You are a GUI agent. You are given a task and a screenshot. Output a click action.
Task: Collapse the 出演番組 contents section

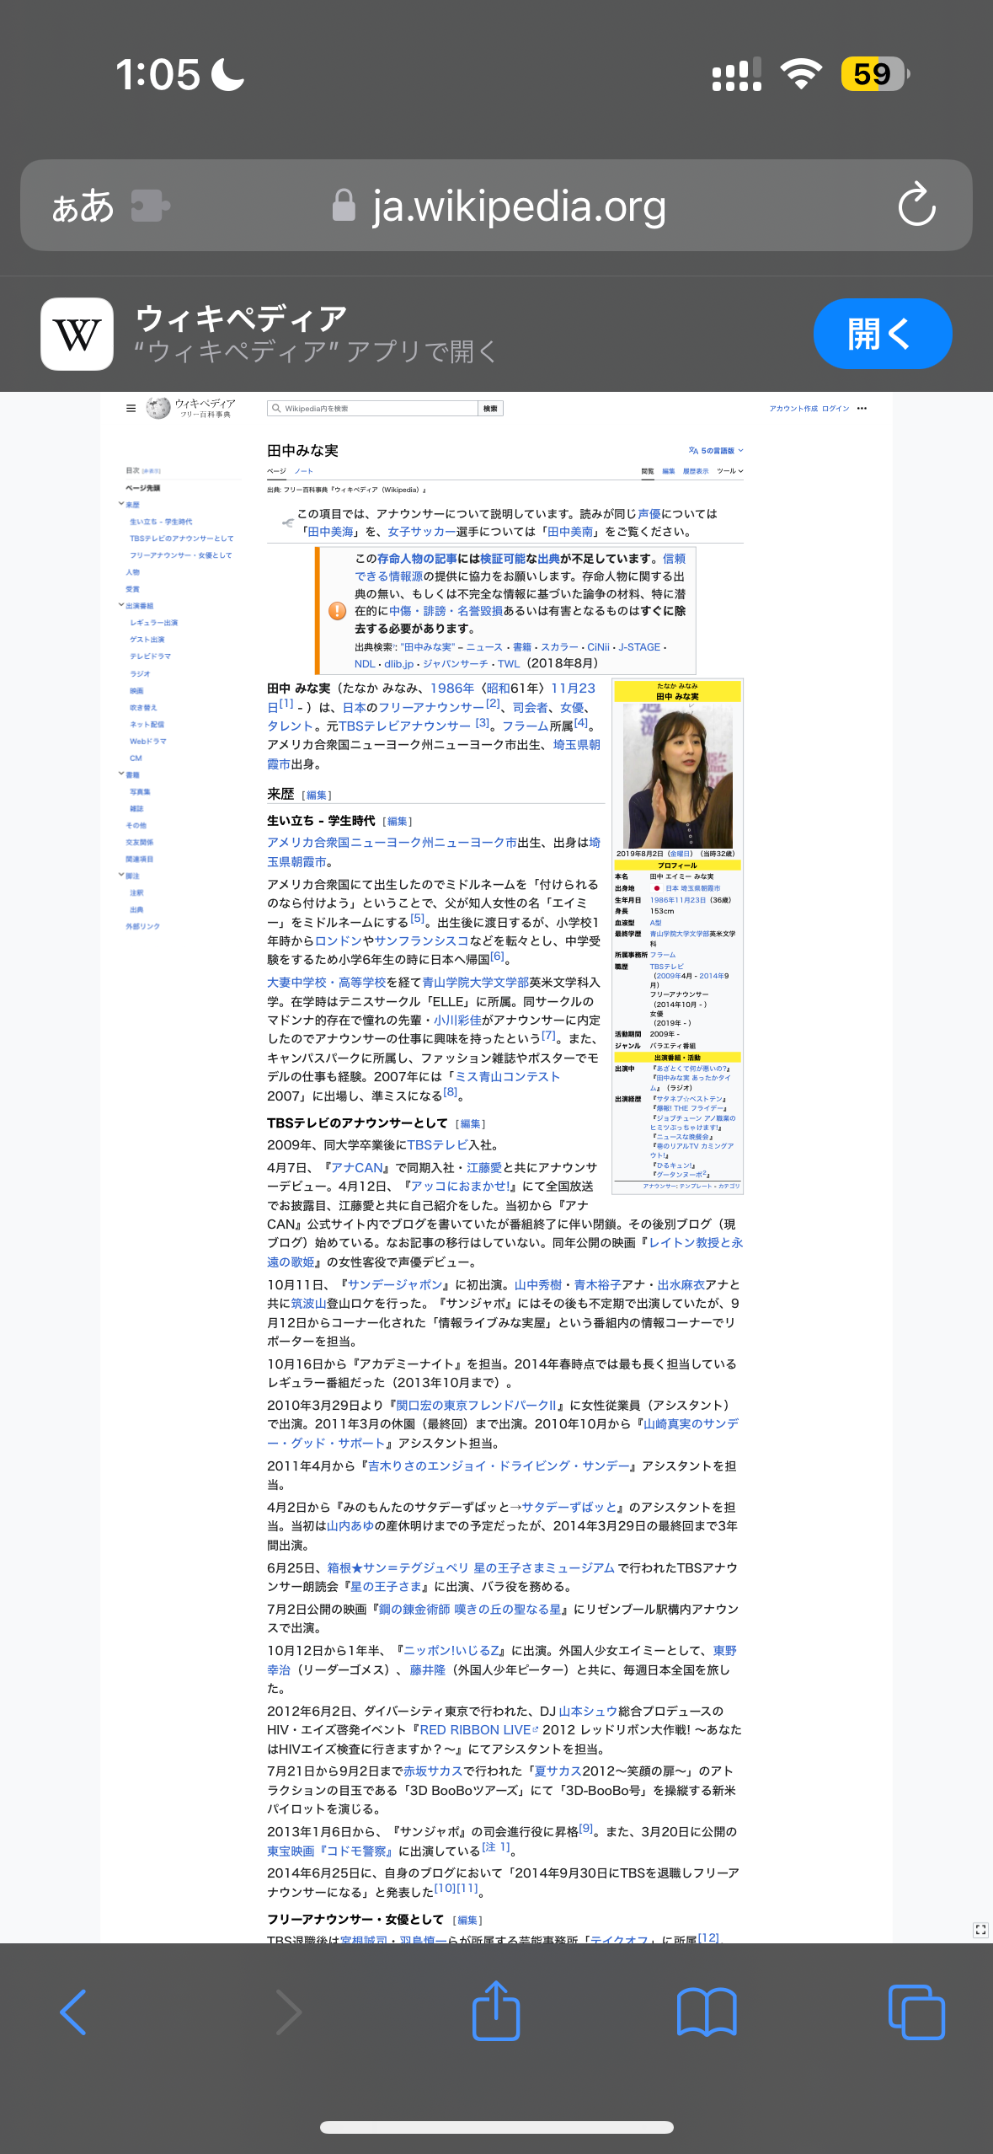[121, 605]
